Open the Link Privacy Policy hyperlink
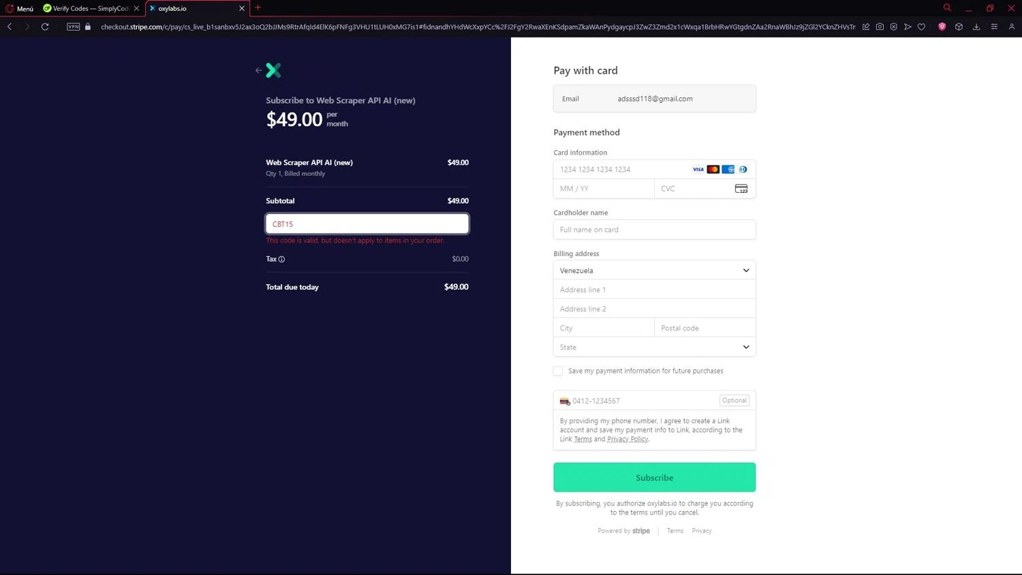The image size is (1022, 575). (x=628, y=439)
